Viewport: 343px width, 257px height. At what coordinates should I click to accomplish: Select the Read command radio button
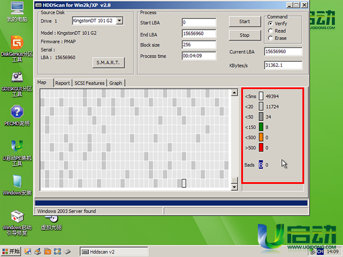[270, 31]
